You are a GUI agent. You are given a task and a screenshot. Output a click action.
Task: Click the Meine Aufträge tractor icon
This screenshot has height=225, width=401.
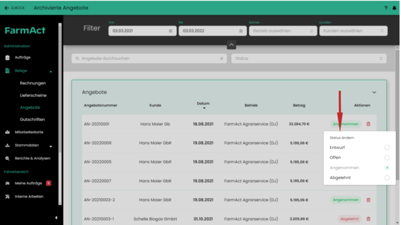pos(8,183)
